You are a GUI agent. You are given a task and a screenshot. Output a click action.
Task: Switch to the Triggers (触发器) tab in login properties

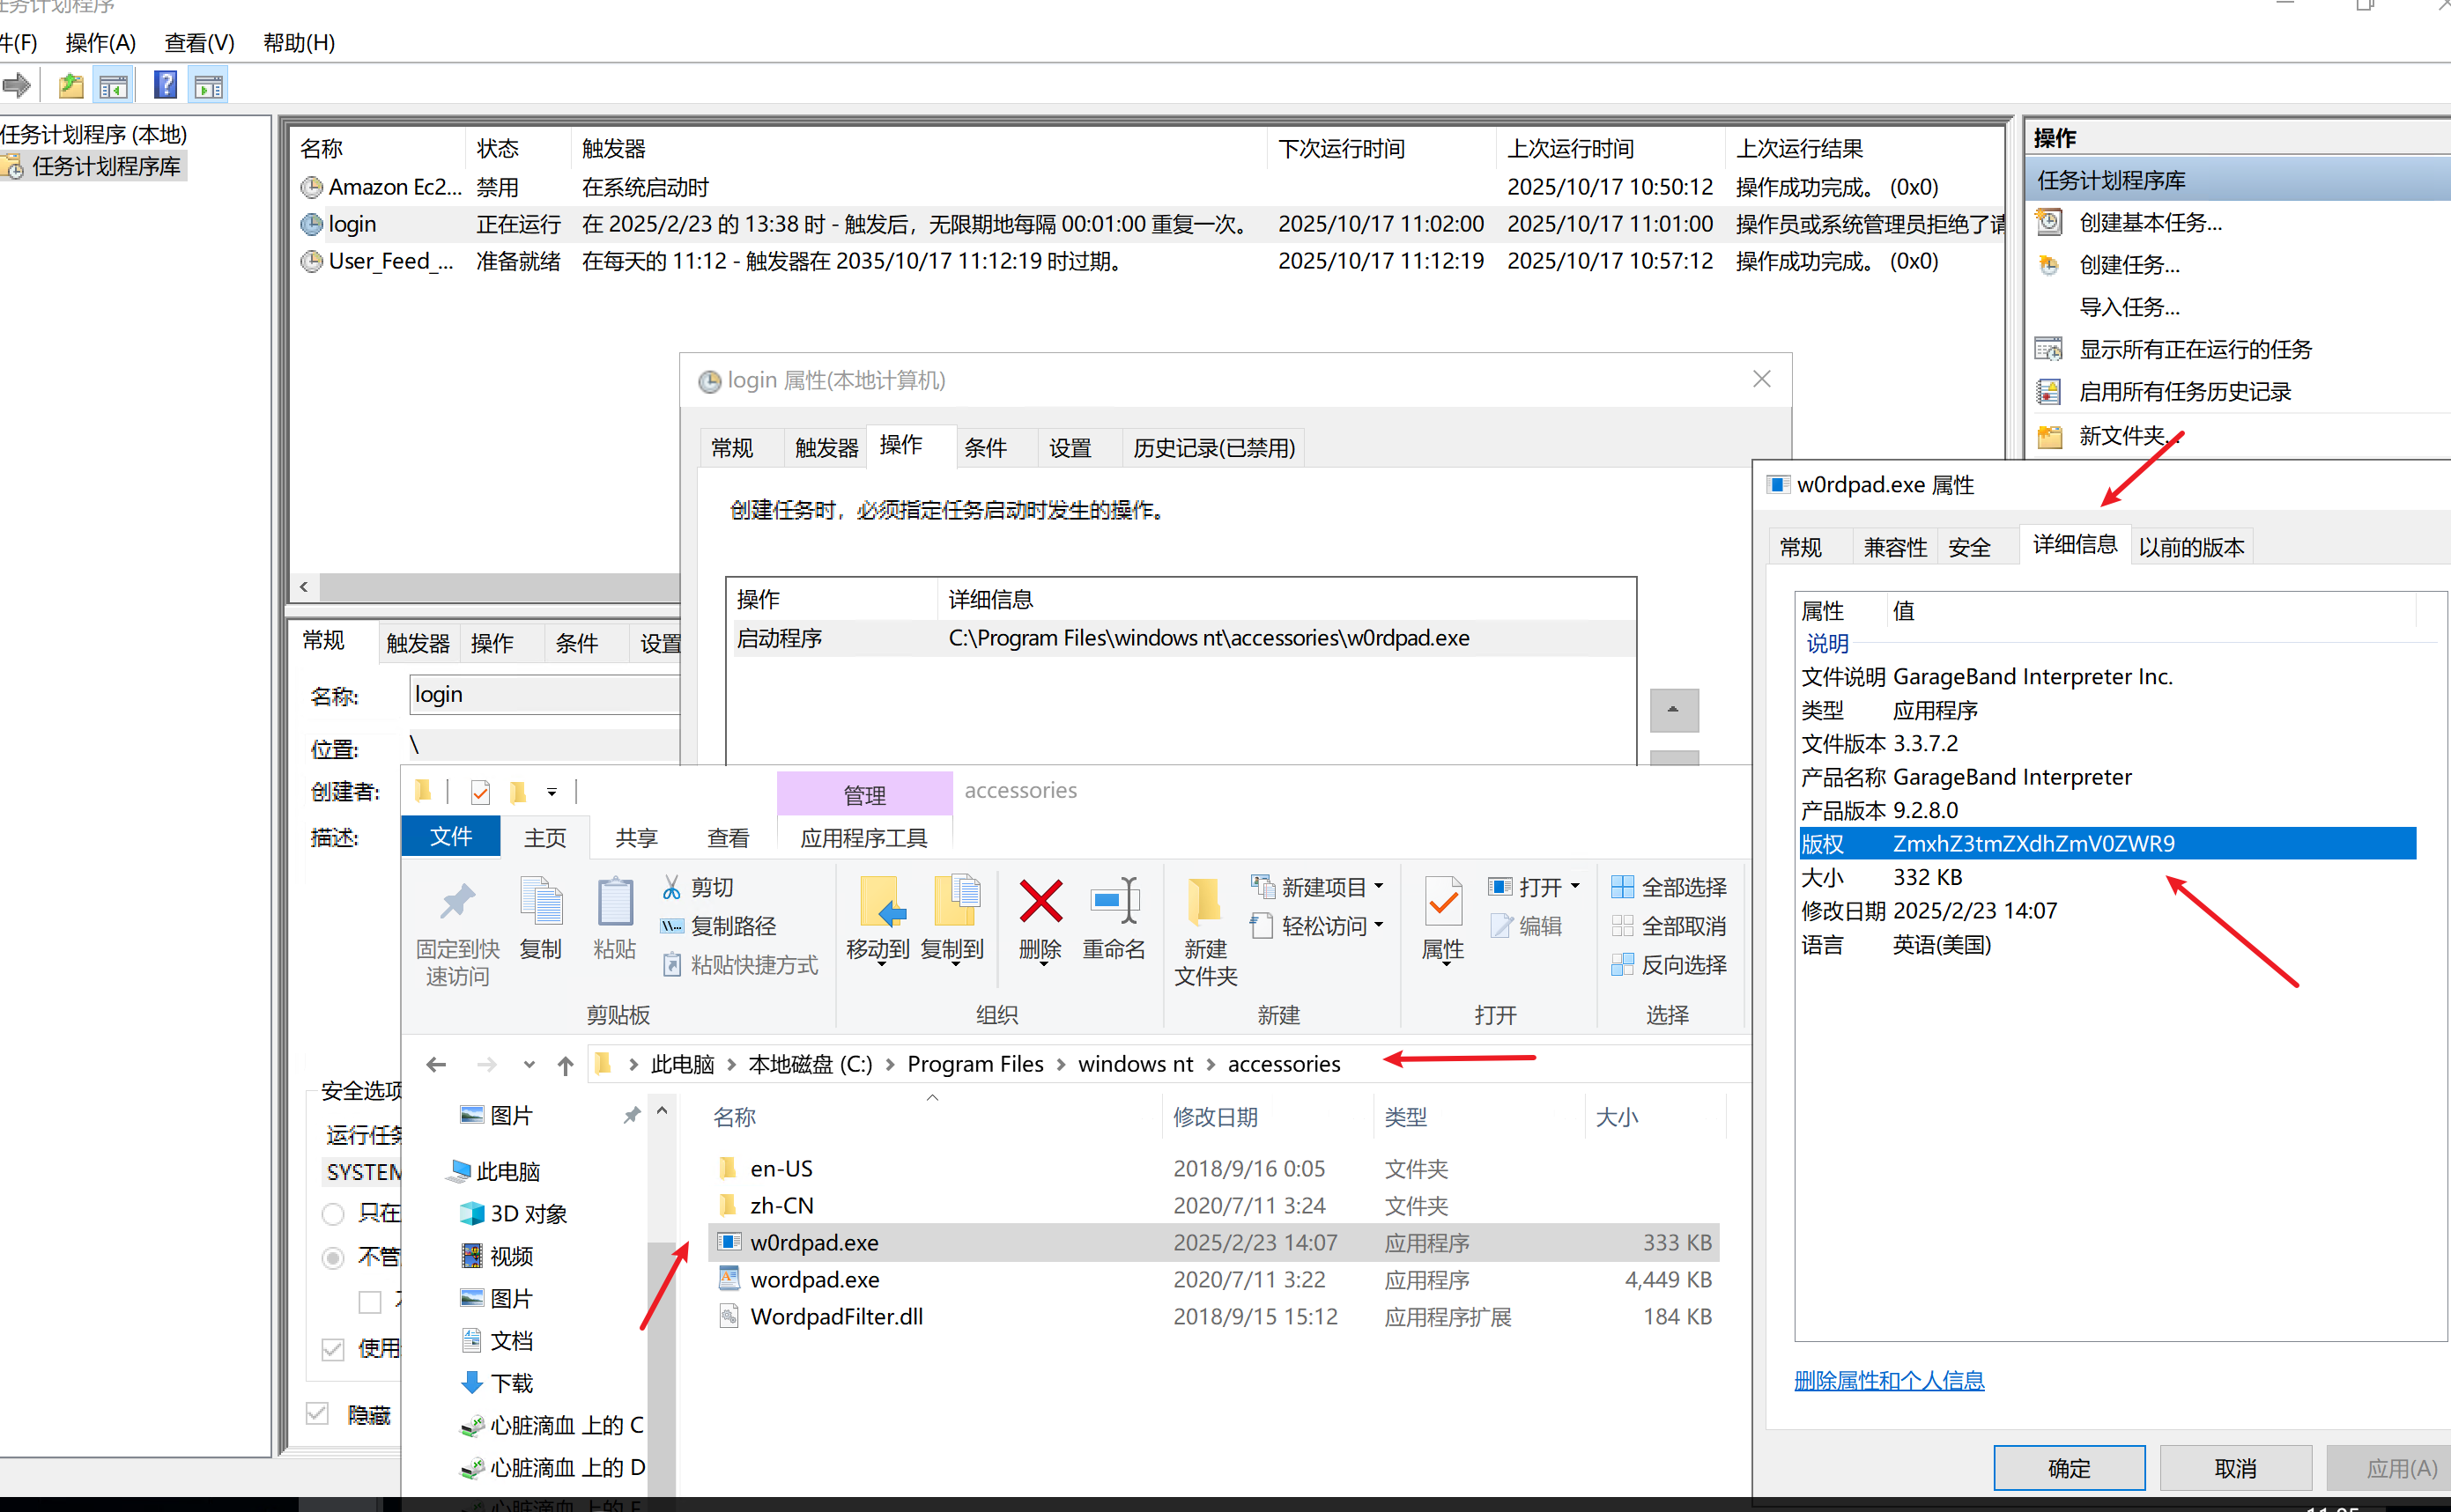[826, 448]
